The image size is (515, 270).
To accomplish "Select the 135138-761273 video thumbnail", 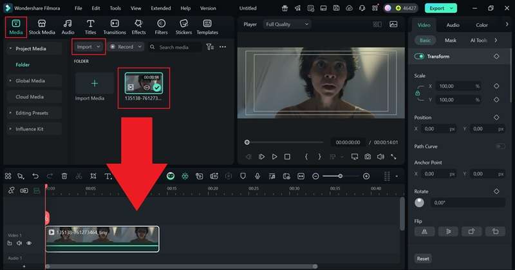I will (144, 83).
